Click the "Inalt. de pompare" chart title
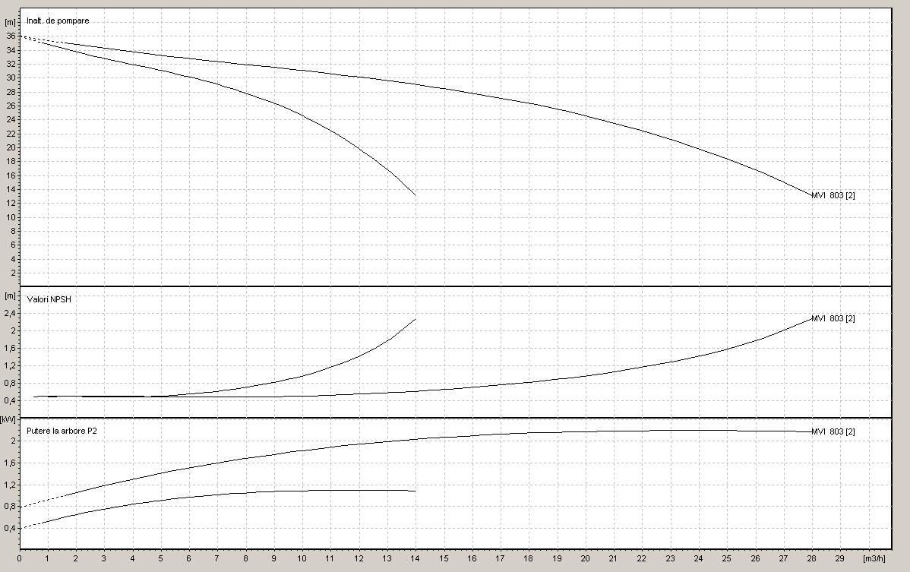The image size is (910, 572). click(x=57, y=20)
